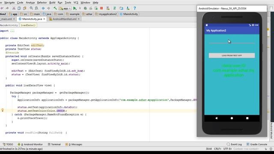Open the Project Structure icon
This screenshot has width=274, height=154.
(121, 8)
